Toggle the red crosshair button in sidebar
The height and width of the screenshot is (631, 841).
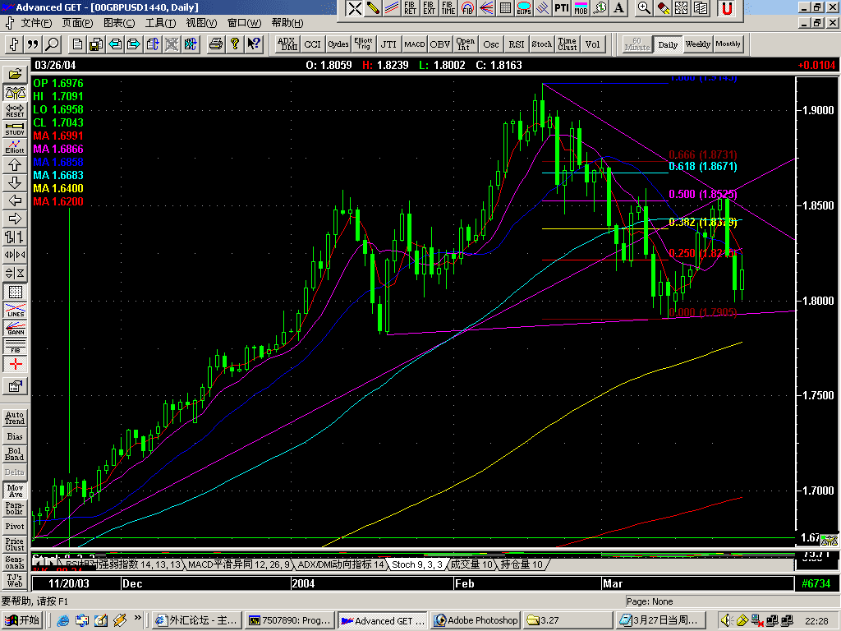click(15, 364)
